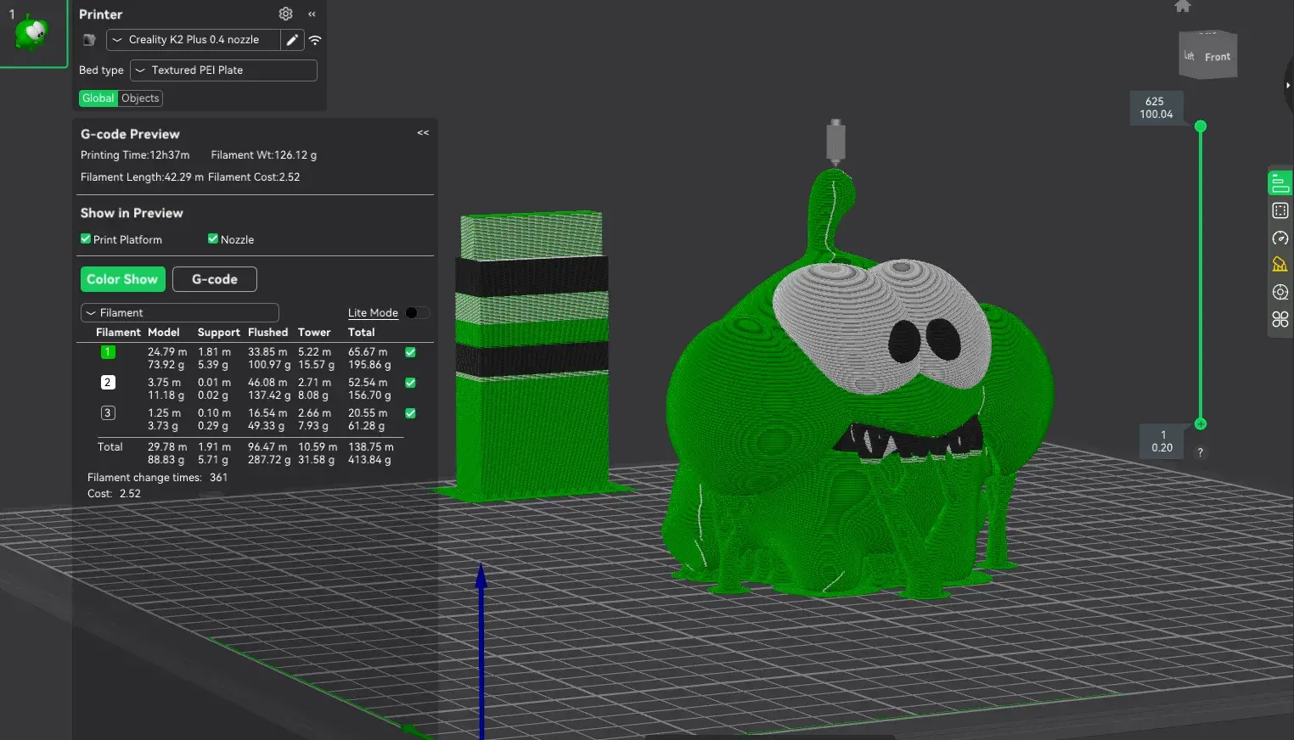Screen dimensions: 1294x740
Task: Switch to the Global tab
Action: (x=98, y=98)
